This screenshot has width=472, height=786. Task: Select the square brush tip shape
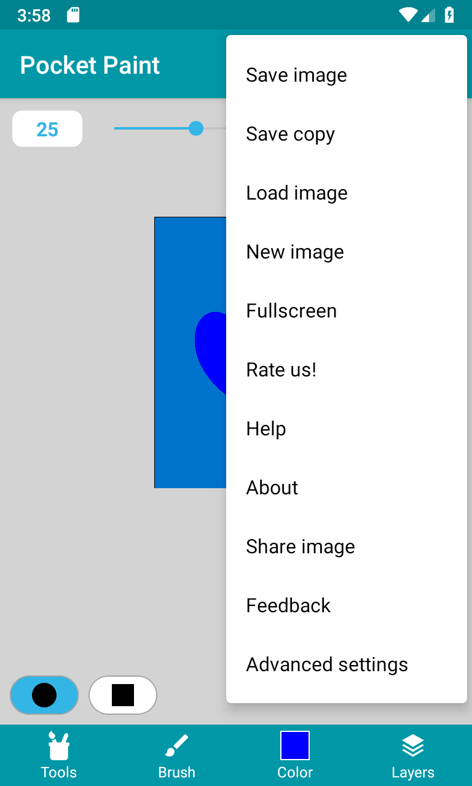point(123,695)
